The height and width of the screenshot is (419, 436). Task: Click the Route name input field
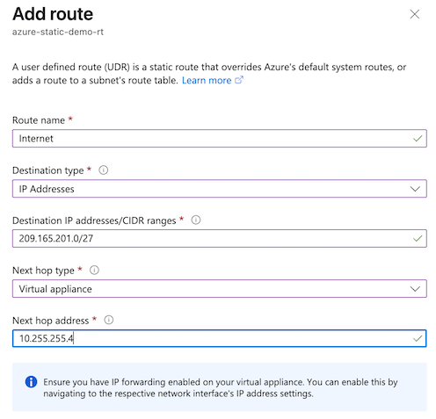[x=220, y=138]
